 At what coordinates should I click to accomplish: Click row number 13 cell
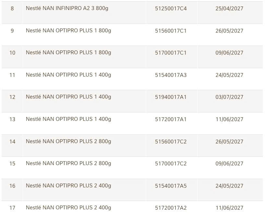coord(12,120)
